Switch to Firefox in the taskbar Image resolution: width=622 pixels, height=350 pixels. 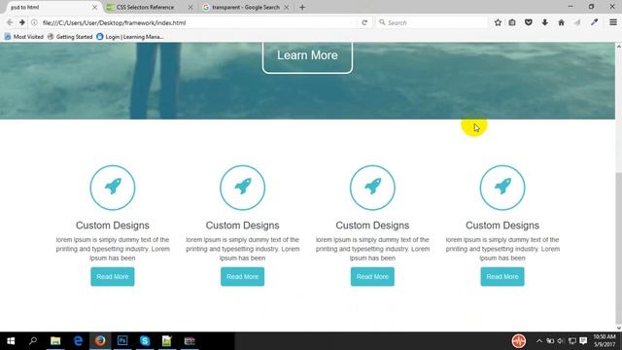pyautogui.click(x=100, y=341)
